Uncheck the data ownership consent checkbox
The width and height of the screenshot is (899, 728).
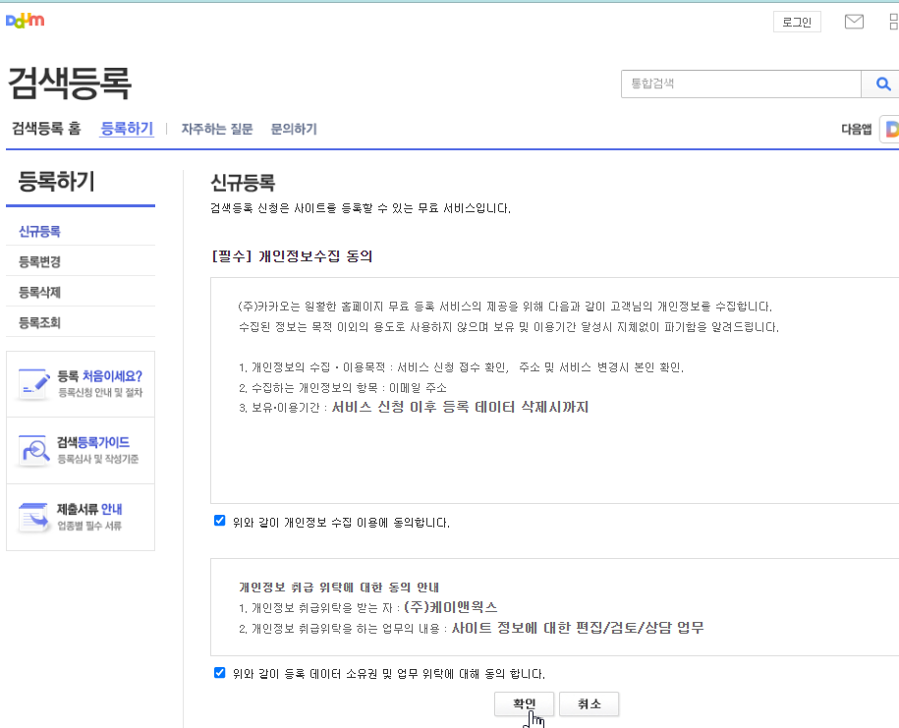point(219,674)
